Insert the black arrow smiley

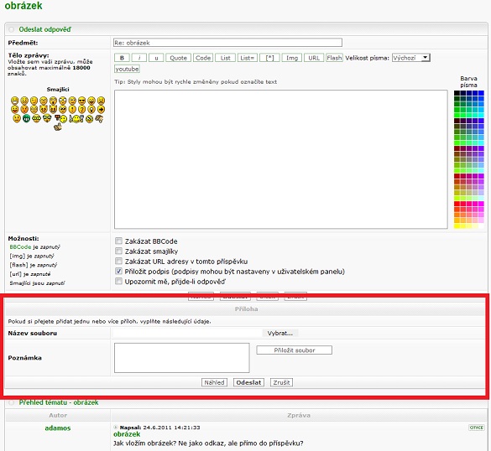101,110
